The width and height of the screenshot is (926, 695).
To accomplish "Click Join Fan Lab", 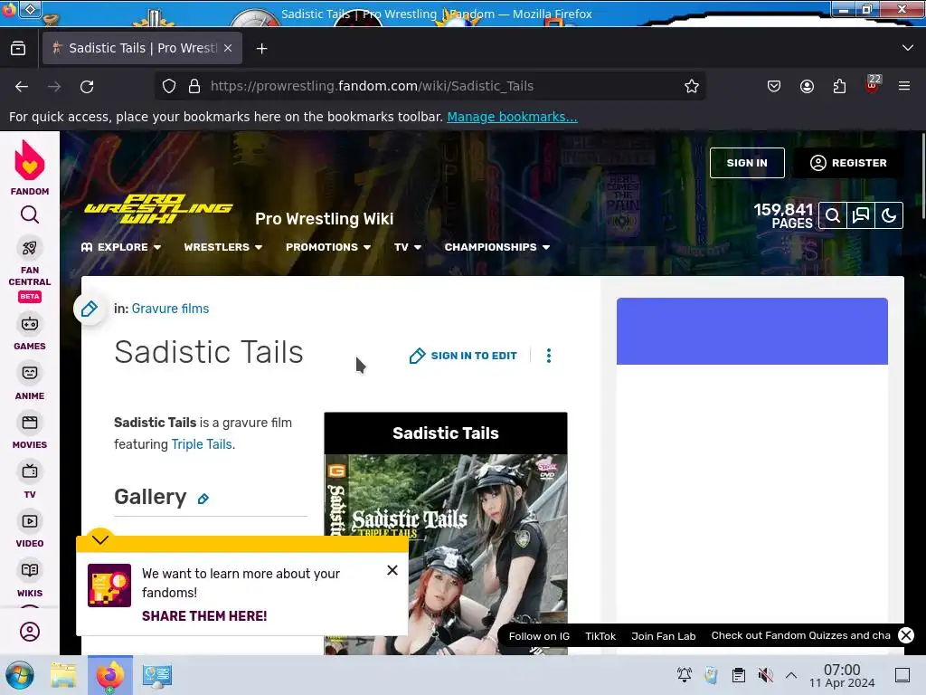I will (x=663, y=636).
